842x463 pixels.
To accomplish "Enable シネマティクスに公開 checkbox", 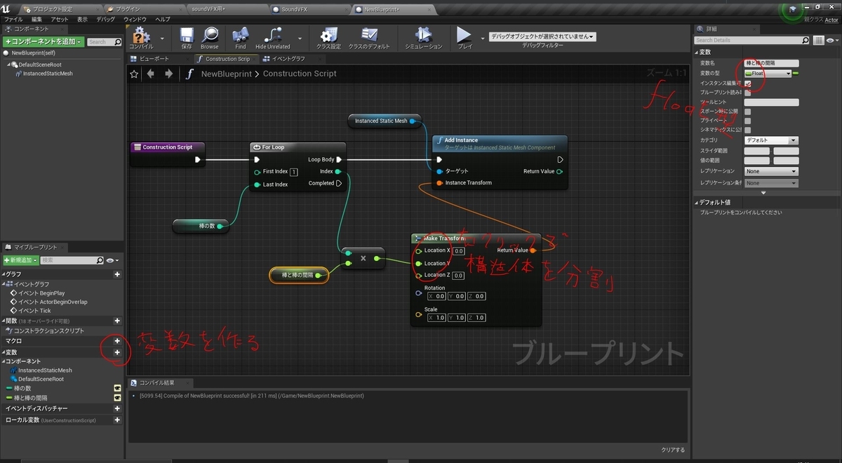I will (x=747, y=130).
